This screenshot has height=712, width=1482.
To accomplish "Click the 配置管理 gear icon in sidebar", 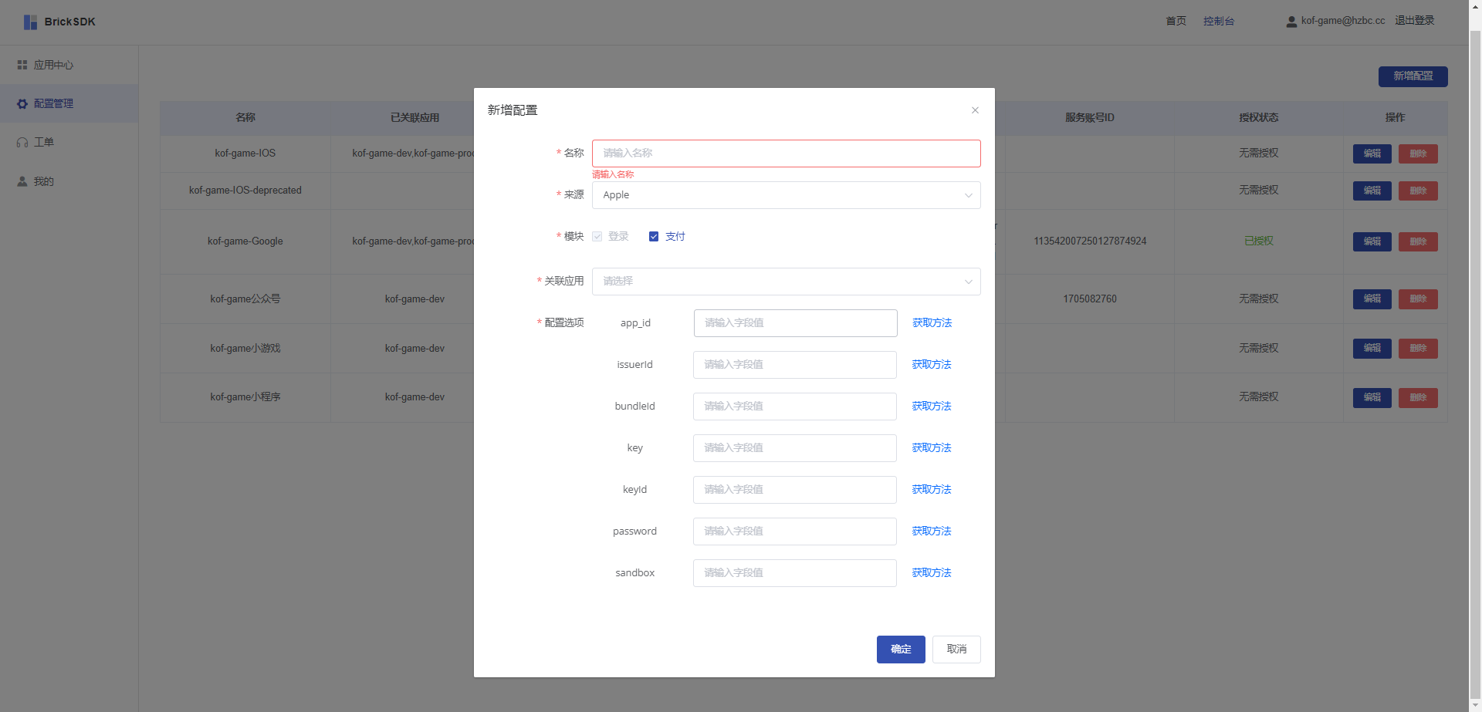I will click(x=22, y=104).
